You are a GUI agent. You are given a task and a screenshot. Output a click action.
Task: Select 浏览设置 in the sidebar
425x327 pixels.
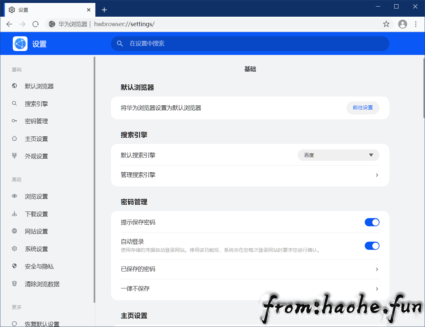pos(36,196)
